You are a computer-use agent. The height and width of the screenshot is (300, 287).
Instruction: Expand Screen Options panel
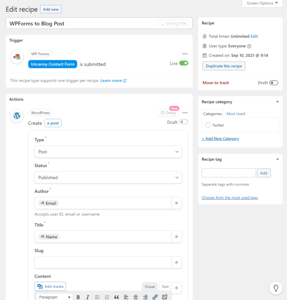tap(262, 3)
